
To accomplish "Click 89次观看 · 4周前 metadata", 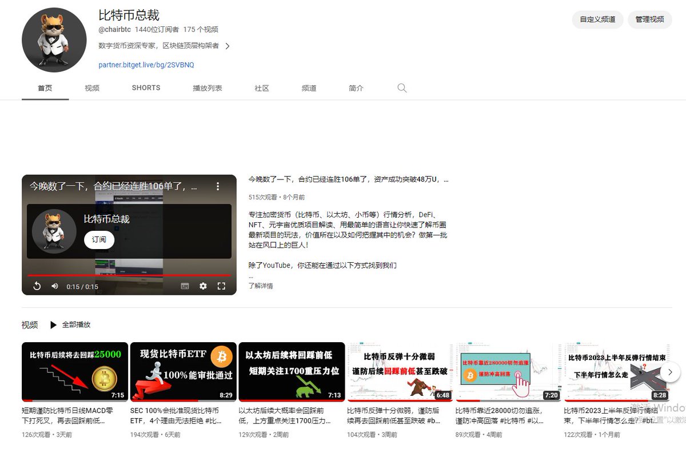I will pyautogui.click(x=479, y=435).
